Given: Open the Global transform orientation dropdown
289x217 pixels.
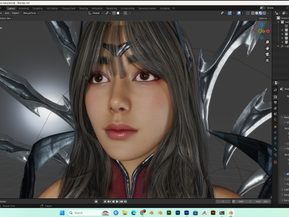Looking at the screenshot, I should click(x=96, y=13).
